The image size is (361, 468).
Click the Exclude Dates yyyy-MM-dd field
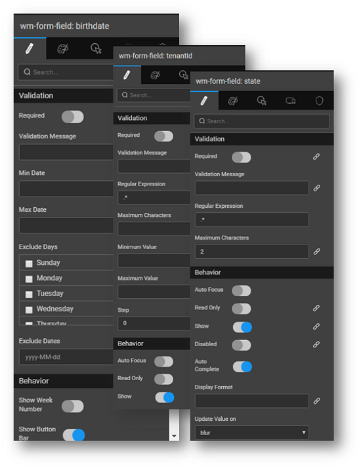pos(66,357)
